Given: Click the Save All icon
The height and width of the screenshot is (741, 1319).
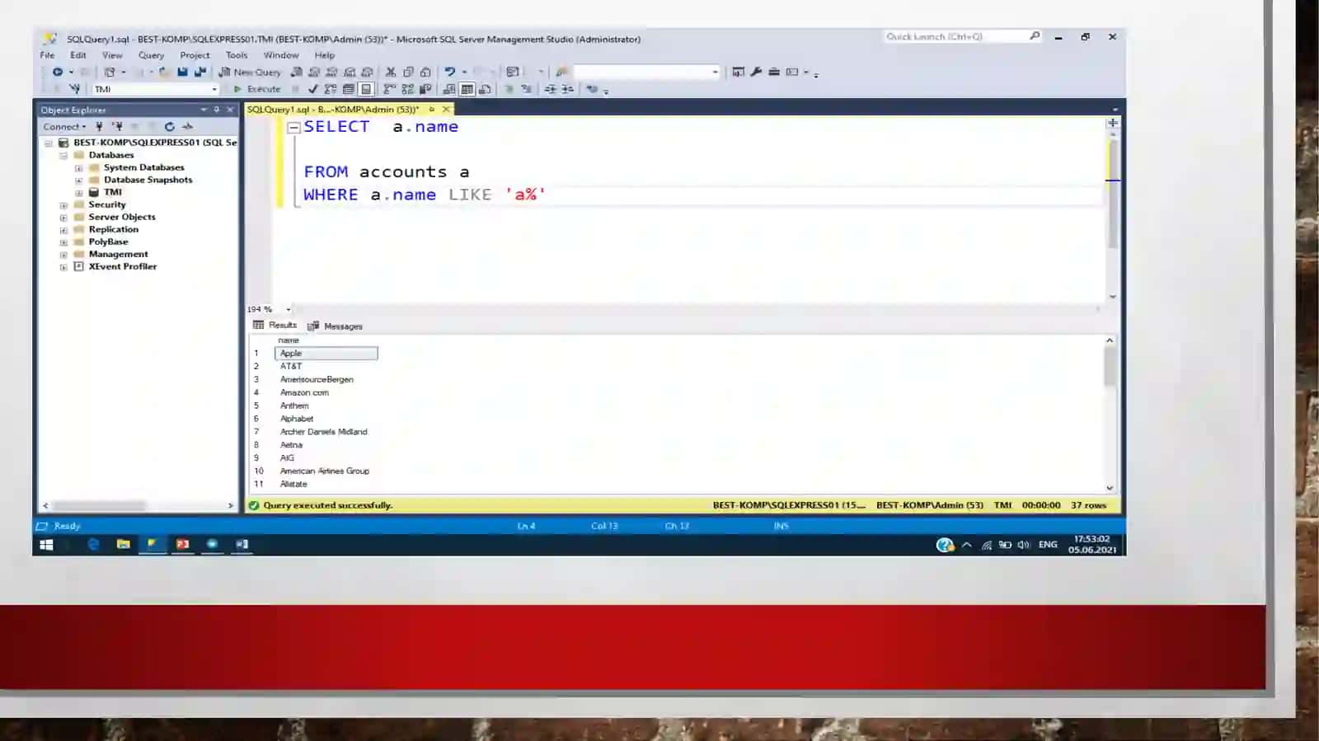Looking at the screenshot, I should (x=199, y=73).
